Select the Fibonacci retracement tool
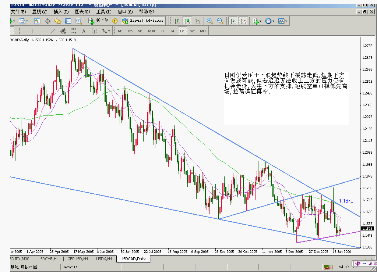This screenshot has height=272, width=377. pos(74,31)
